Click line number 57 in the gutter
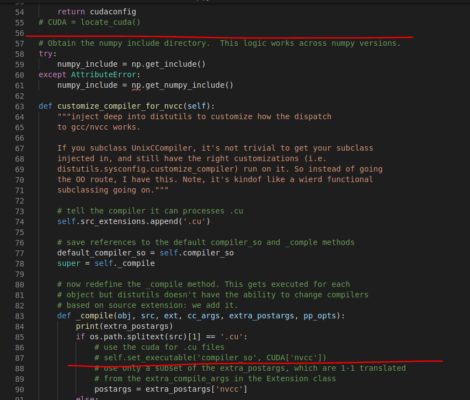 19,44
